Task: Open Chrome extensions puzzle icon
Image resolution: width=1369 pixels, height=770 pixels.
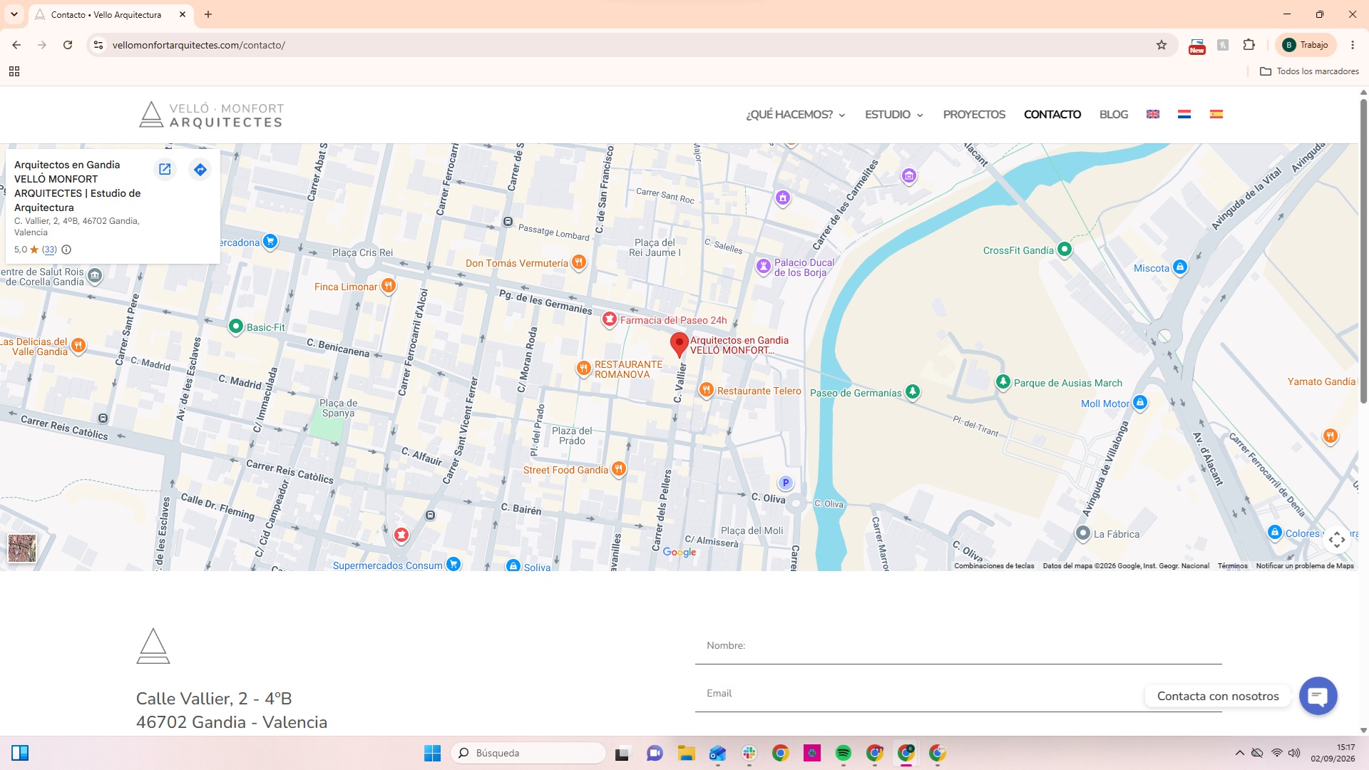Action: (1248, 45)
